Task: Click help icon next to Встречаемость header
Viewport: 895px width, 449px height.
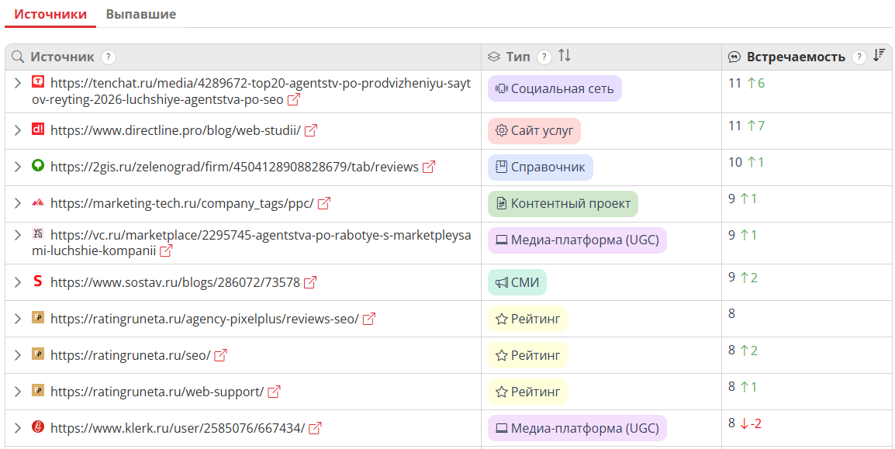Action: pos(859,57)
